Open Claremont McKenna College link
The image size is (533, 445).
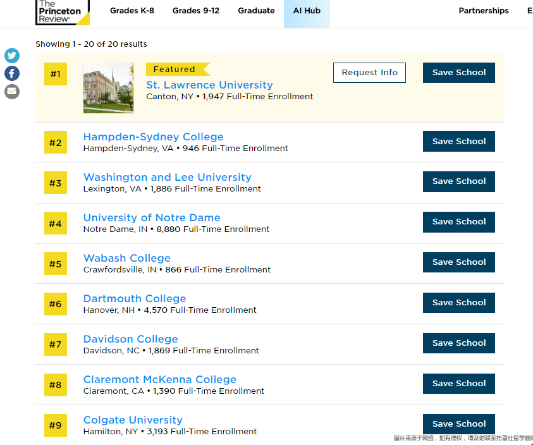click(x=159, y=379)
